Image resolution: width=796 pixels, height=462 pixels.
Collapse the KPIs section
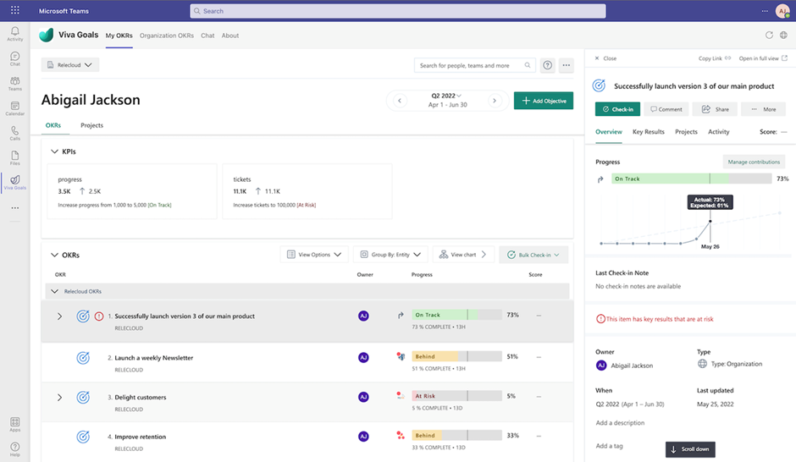pos(54,151)
